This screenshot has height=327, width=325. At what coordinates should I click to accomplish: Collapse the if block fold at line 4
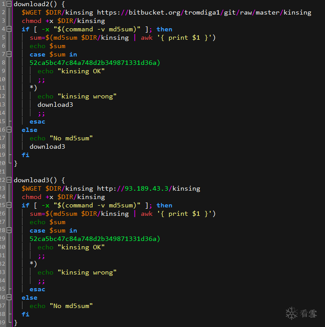[x=9, y=29]
